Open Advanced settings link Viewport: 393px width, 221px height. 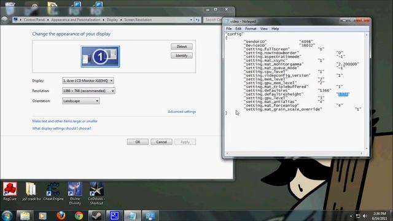point(182,112)
